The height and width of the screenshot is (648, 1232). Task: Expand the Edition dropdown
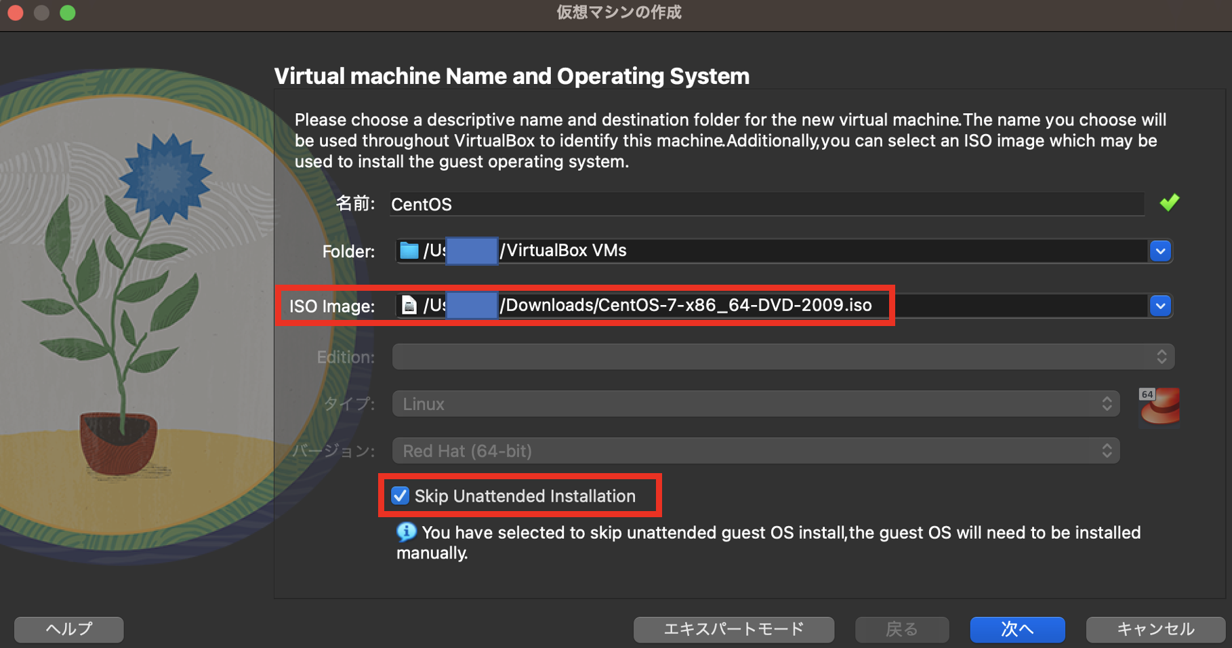783,357
